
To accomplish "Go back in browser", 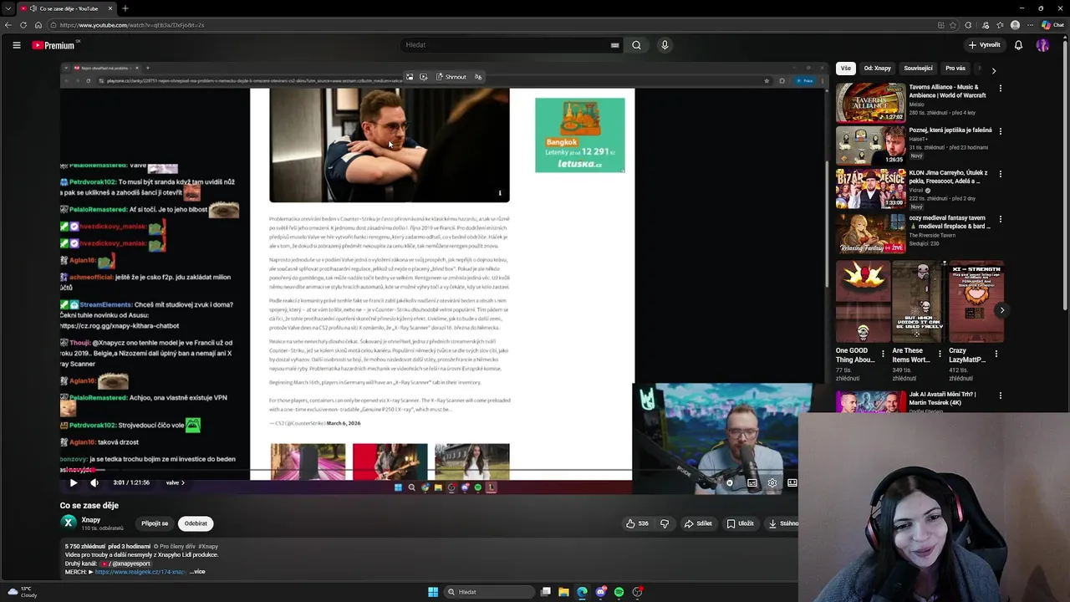I will [x=8, y=25].
